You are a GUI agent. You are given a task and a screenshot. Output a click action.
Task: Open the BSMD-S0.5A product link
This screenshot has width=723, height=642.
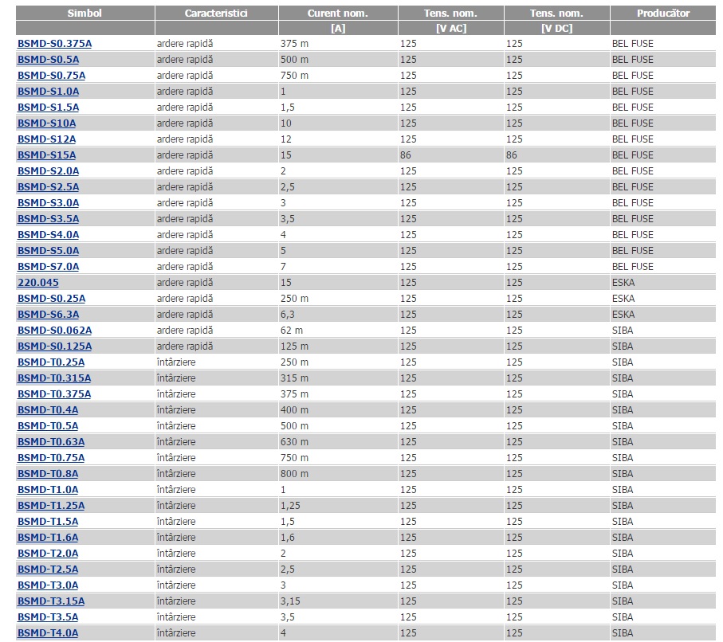click(48, 60)
